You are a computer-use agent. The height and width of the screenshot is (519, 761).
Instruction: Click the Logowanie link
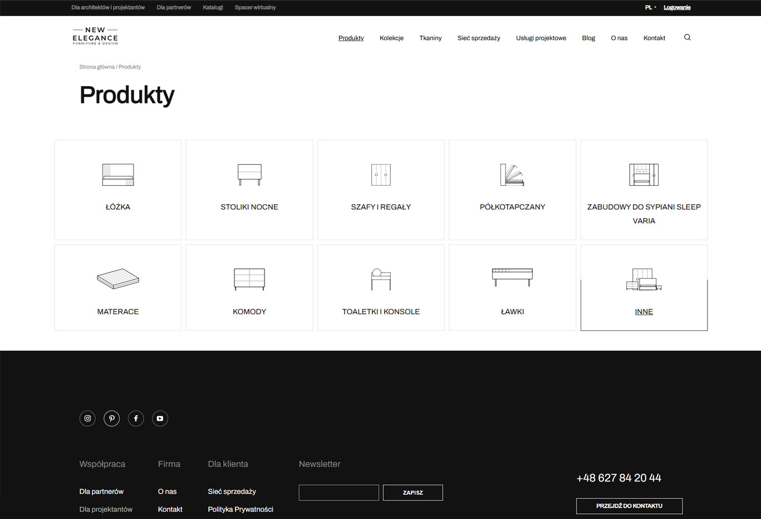(x=677, y=7)
